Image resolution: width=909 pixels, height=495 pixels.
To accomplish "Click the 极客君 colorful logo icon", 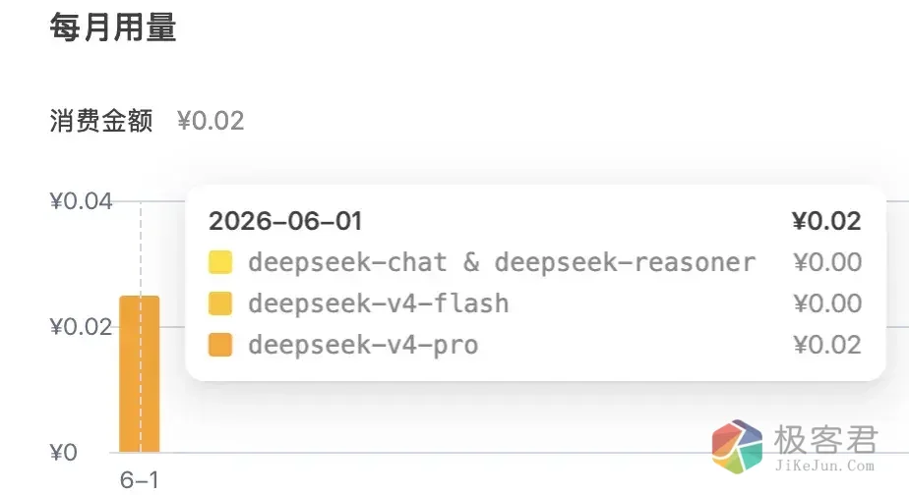I will pyautogui.click(x=737, y=446).
